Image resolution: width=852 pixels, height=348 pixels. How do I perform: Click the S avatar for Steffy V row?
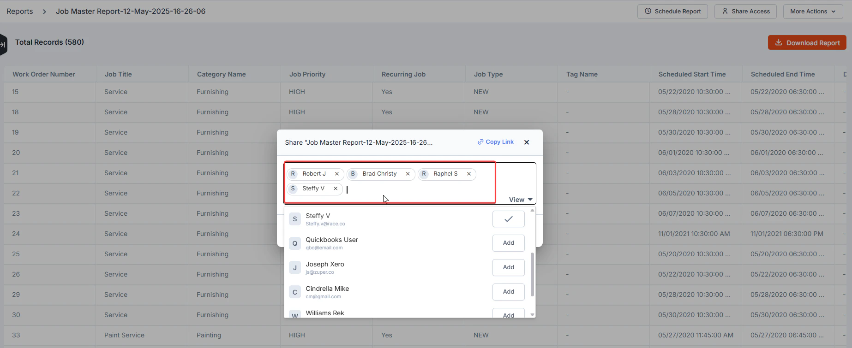(x=295, y=219)
